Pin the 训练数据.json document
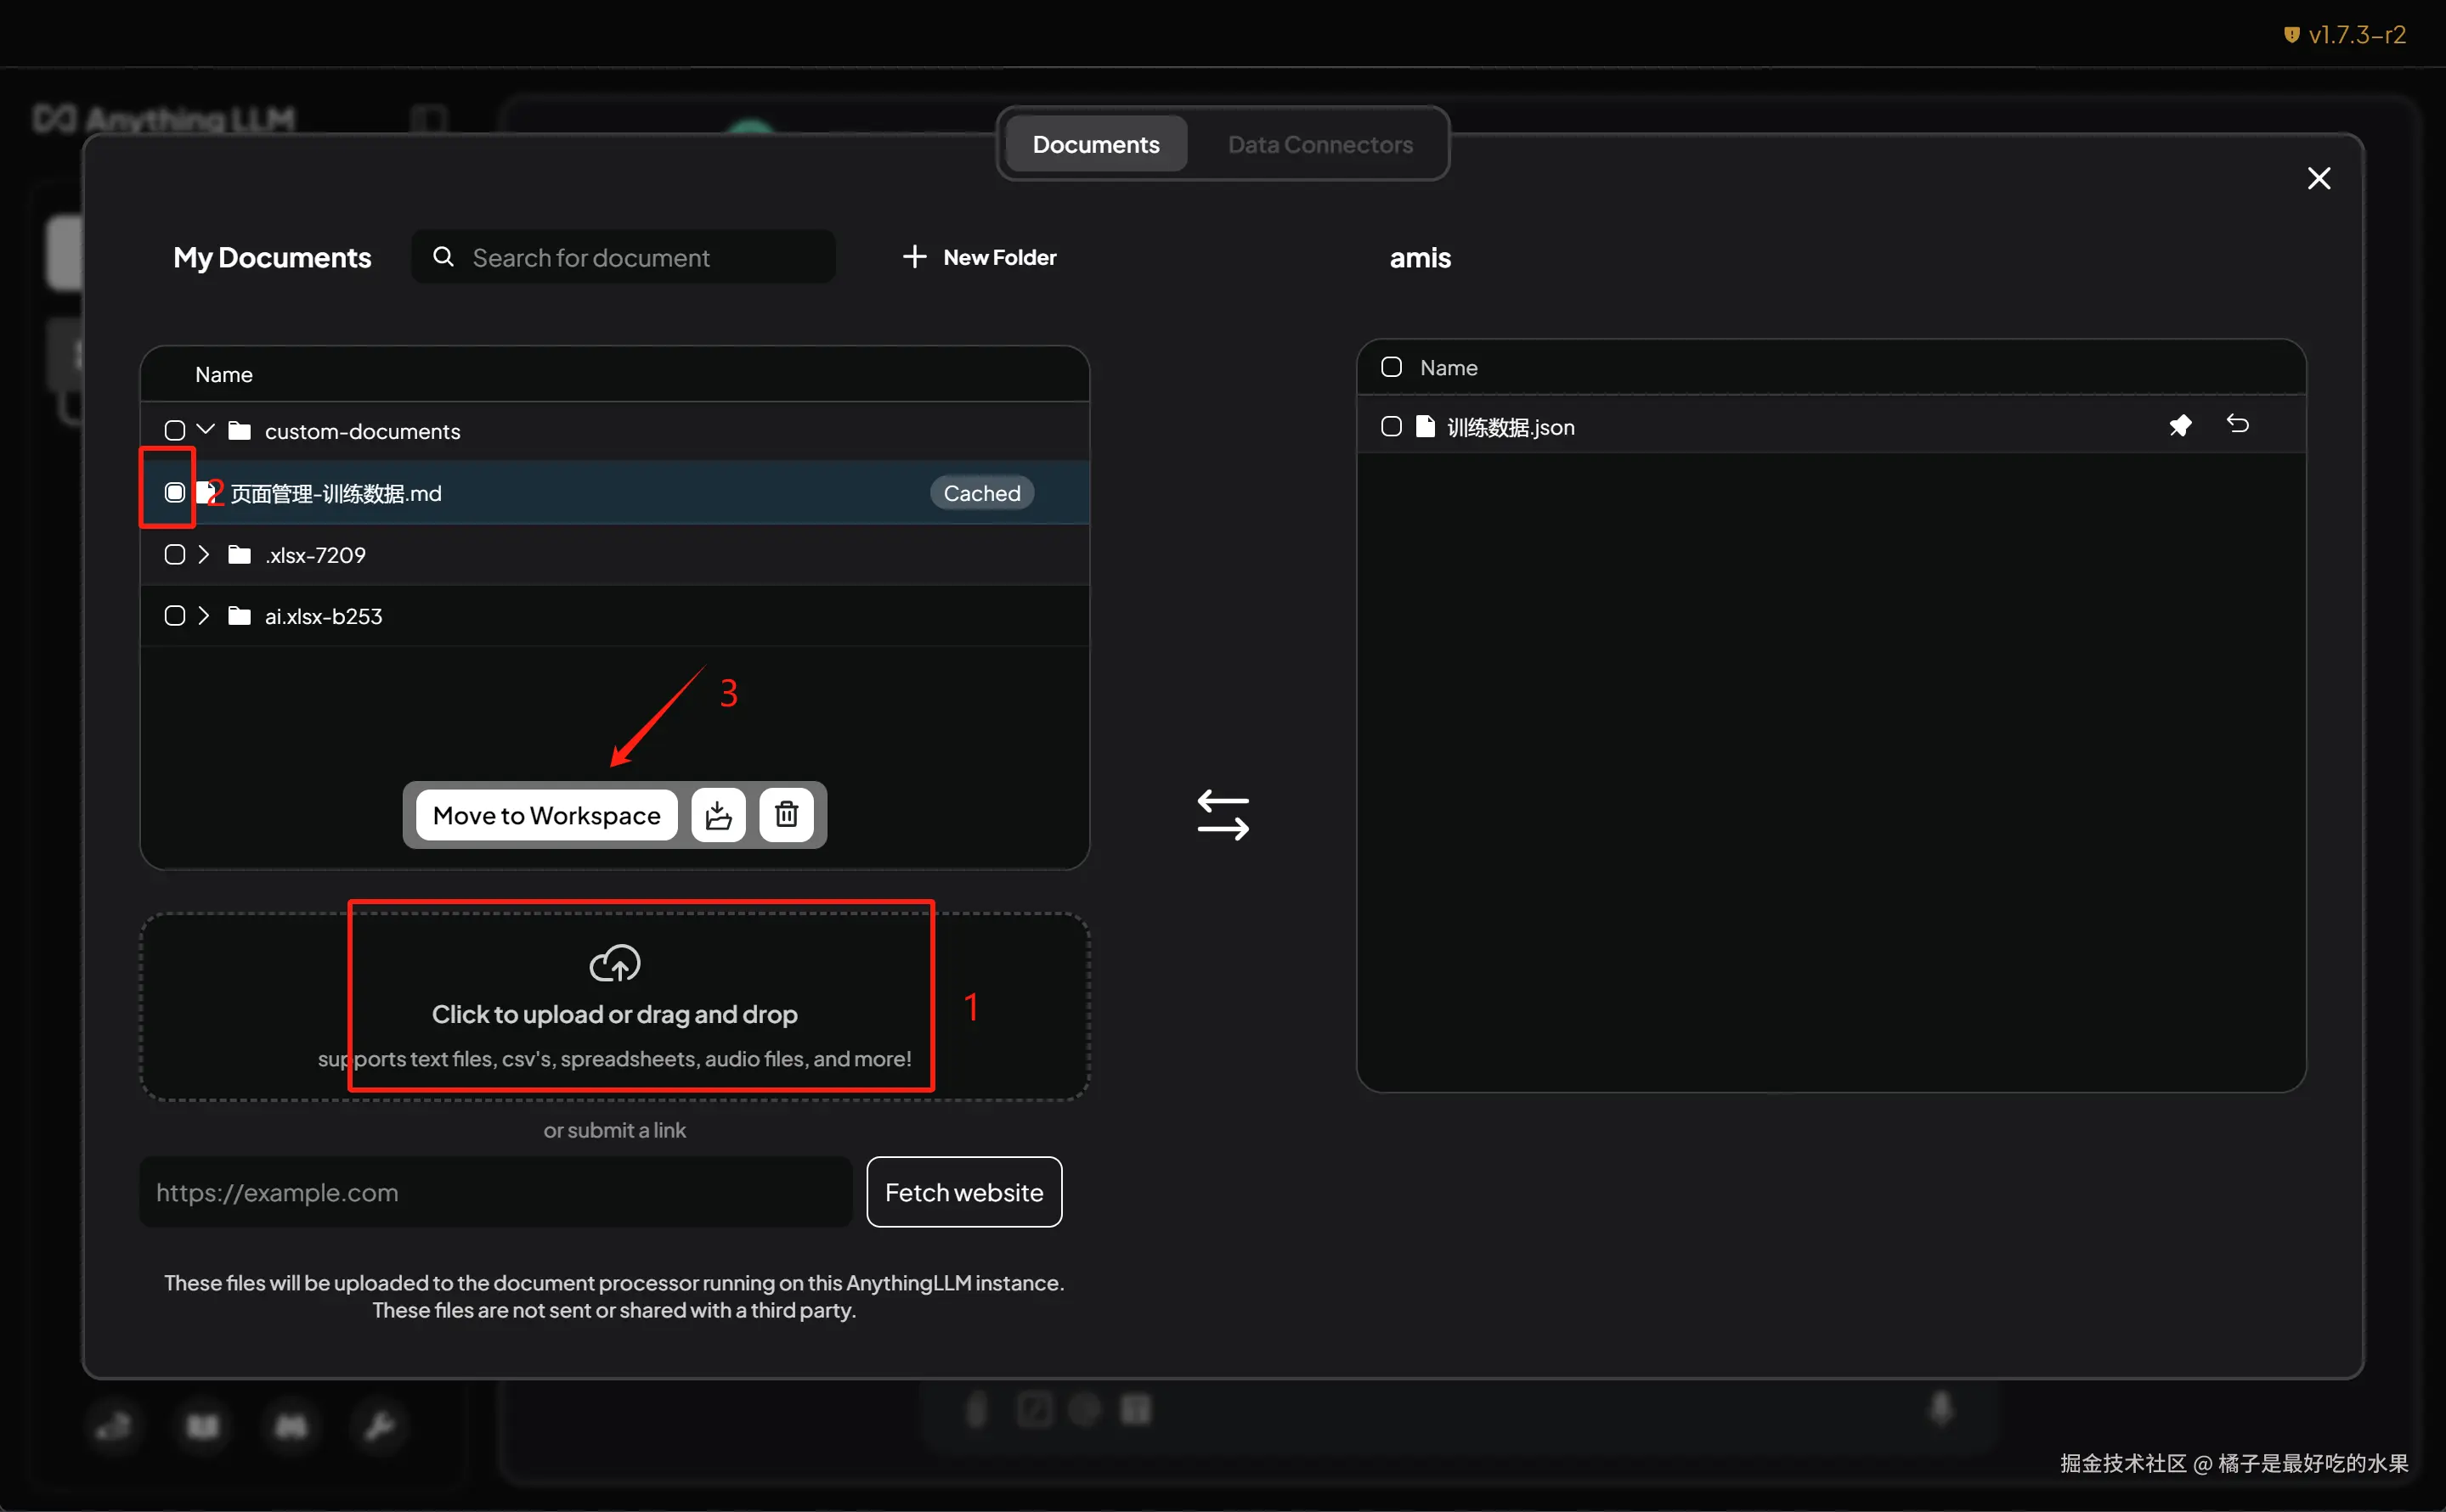The image size is (2446, 1512). coord(2180,426)
